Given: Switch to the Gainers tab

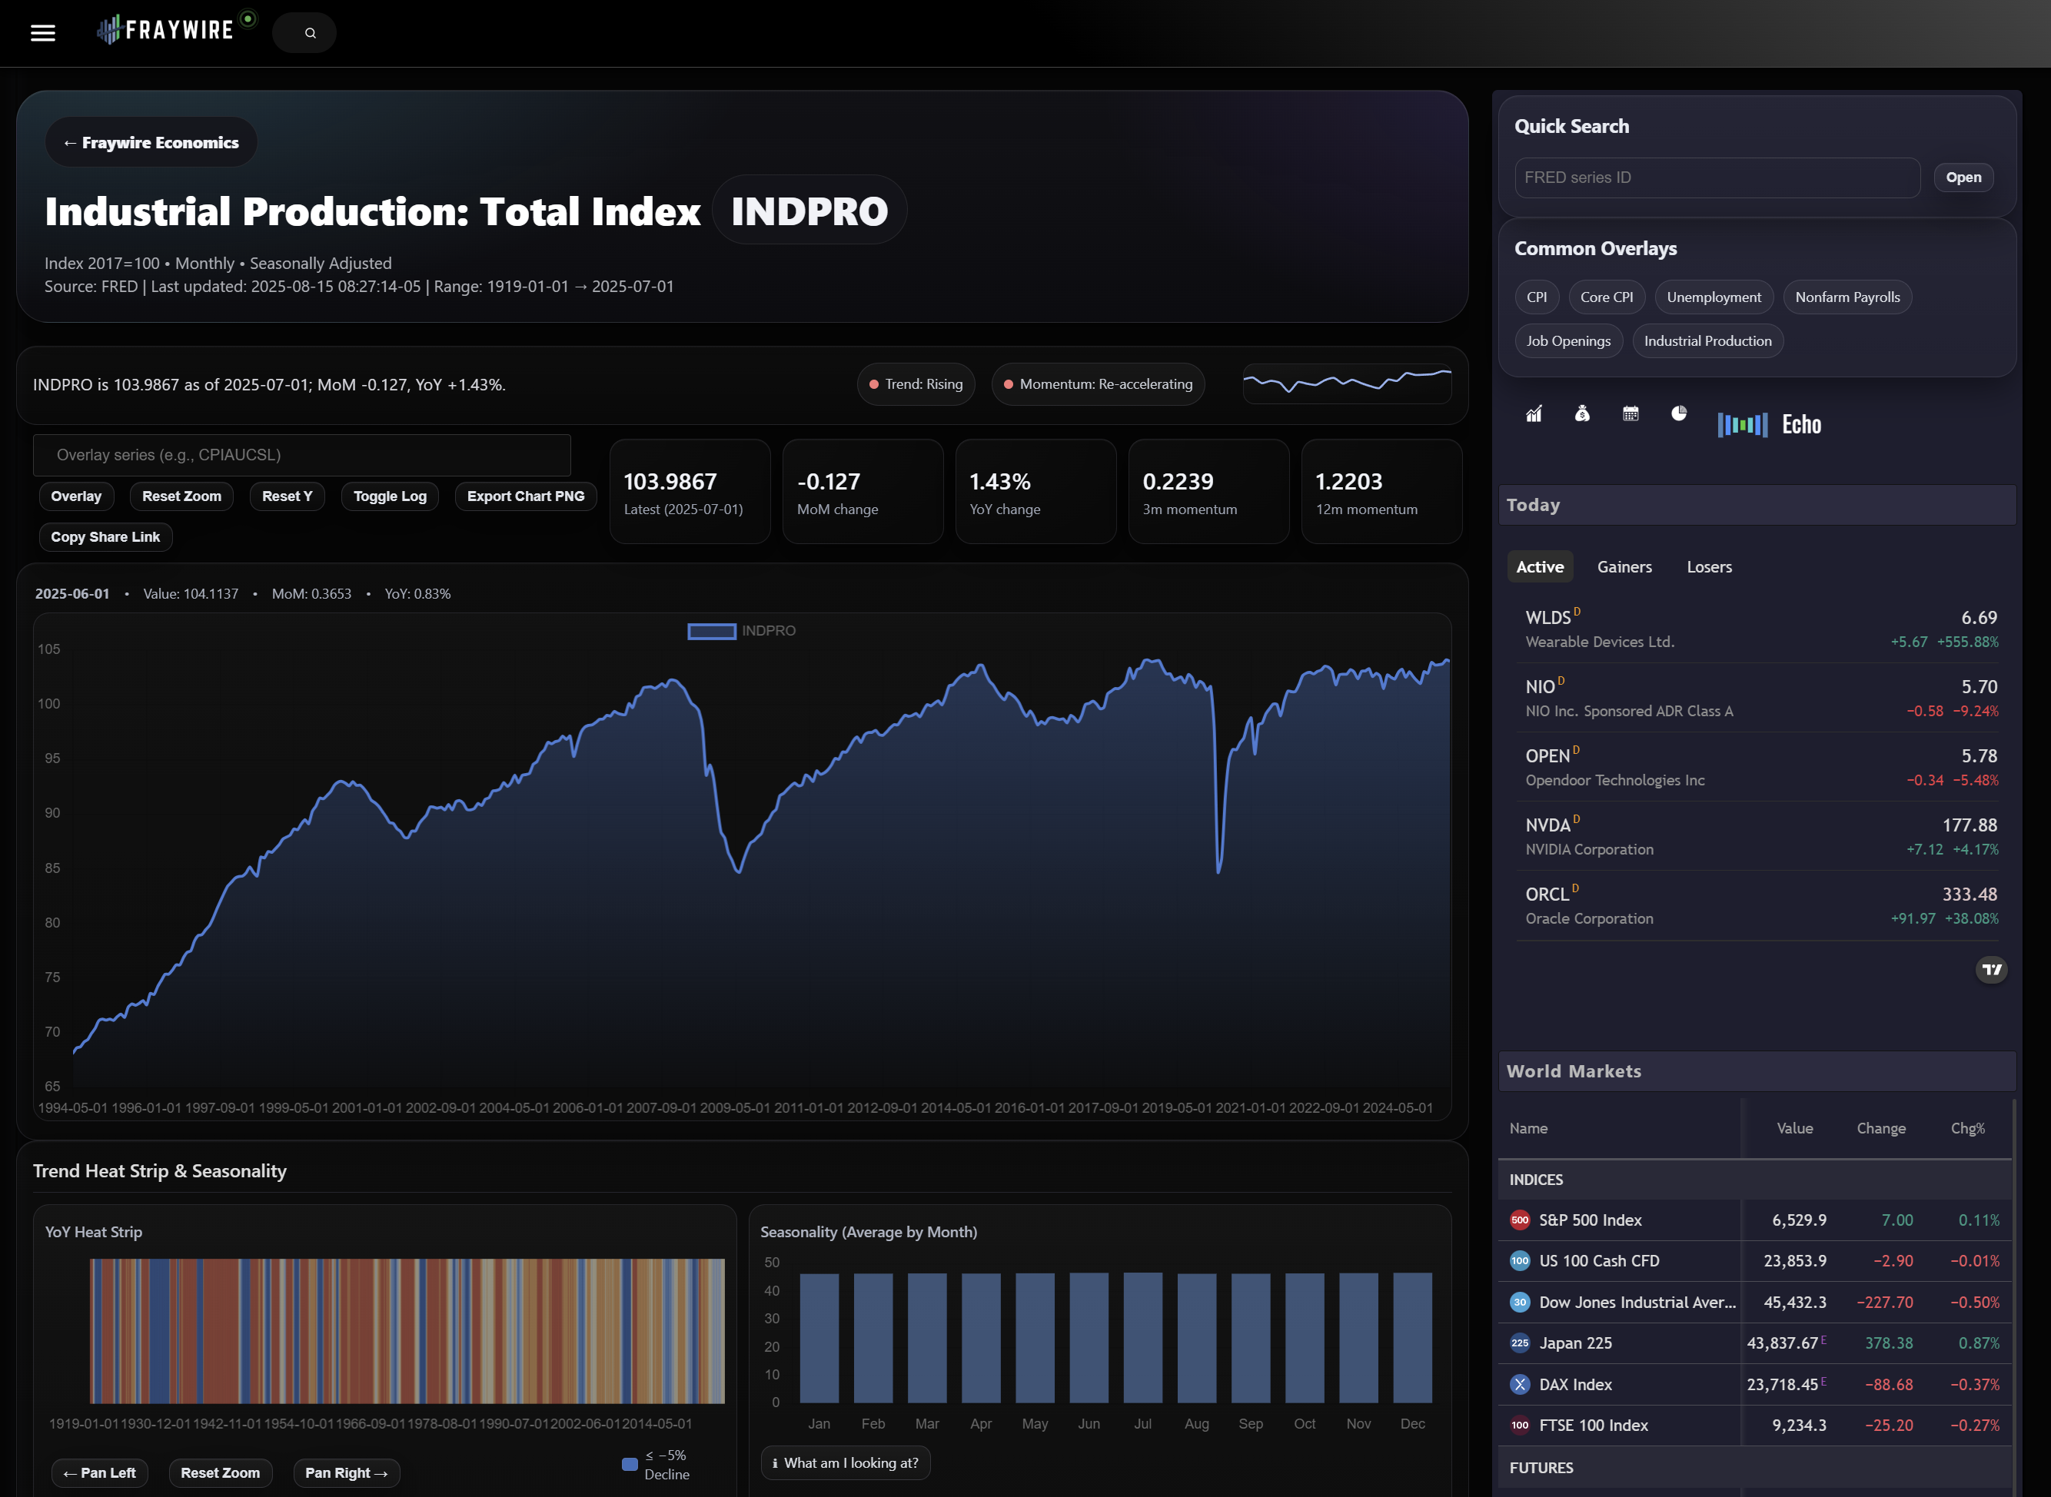Looking at the screenshot, I should (1624, 567).
